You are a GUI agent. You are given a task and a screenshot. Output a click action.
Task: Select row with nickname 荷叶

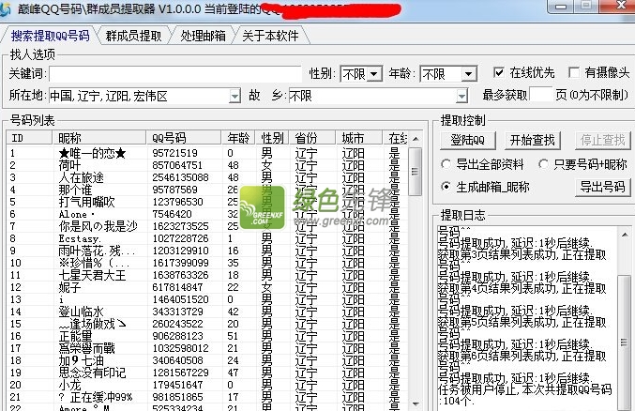[206, 165]
